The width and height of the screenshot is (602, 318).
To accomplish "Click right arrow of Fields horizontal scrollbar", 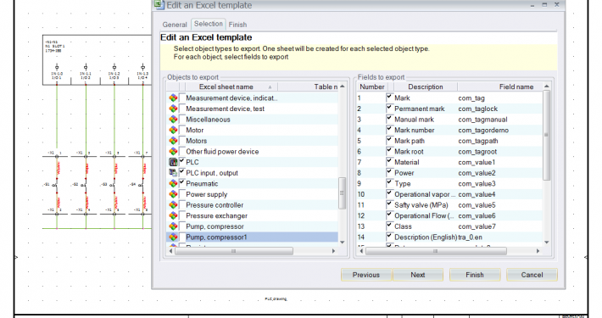I will (x=538, y=251).
